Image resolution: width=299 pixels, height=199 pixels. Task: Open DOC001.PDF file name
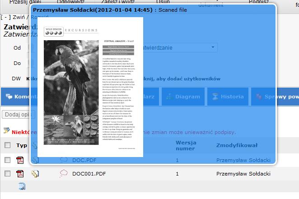pos(89,174)
